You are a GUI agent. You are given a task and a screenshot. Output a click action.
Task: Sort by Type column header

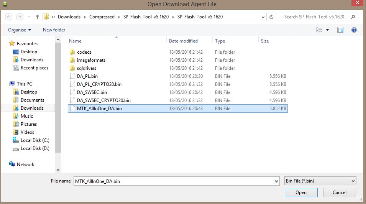point(220,41)
